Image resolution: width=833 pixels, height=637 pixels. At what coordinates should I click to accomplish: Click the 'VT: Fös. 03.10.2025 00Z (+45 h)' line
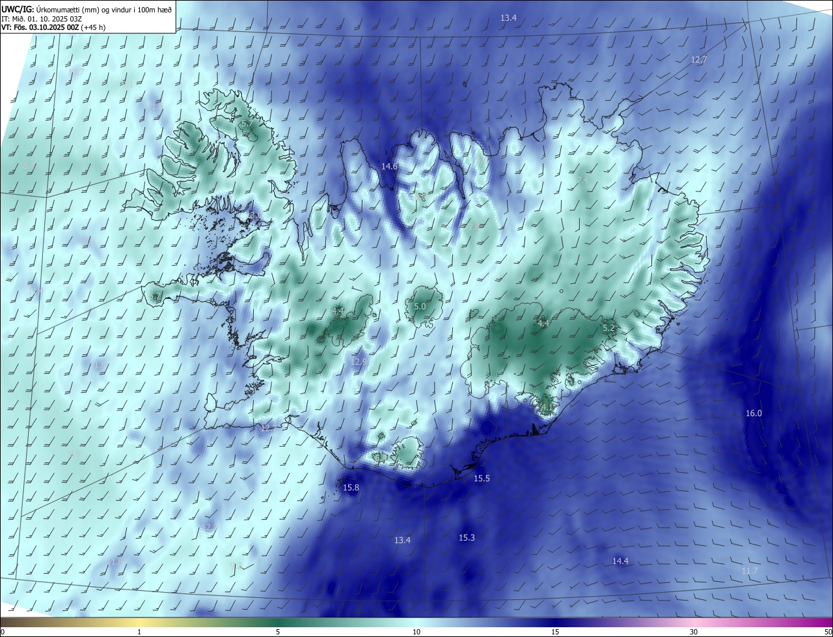53,27
